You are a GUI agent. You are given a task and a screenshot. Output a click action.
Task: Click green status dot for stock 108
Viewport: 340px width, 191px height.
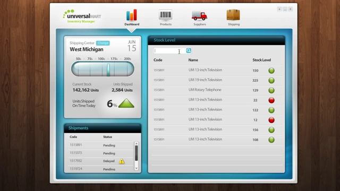coord(271,140)
